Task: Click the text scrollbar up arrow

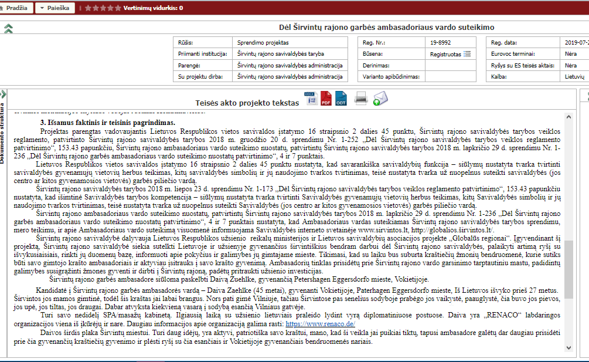Action: coord(567,117)
